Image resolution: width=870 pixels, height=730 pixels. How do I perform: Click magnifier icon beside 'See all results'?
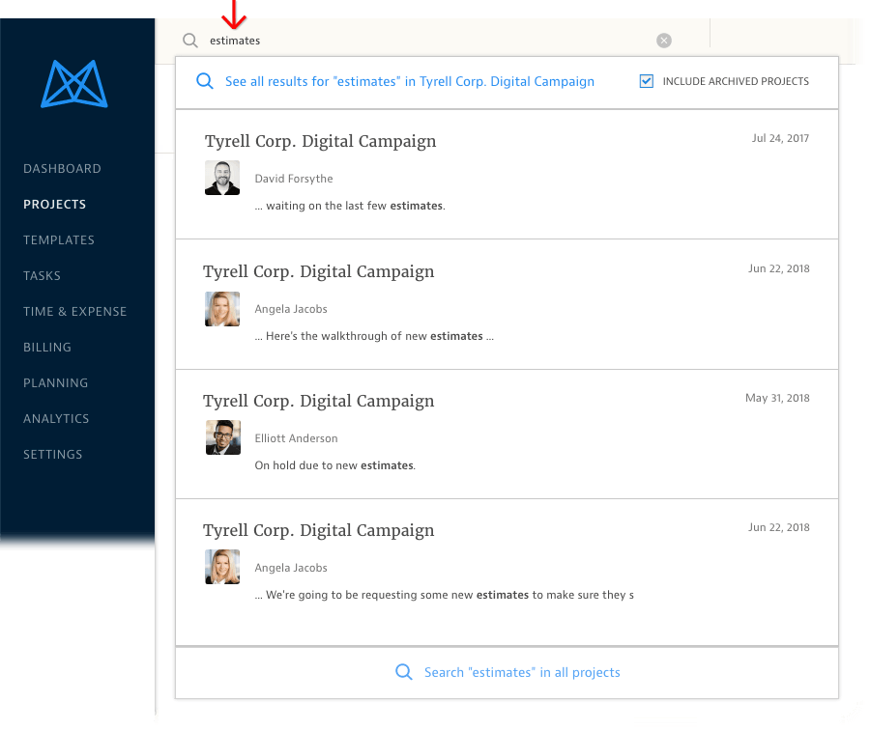point(205,82)
